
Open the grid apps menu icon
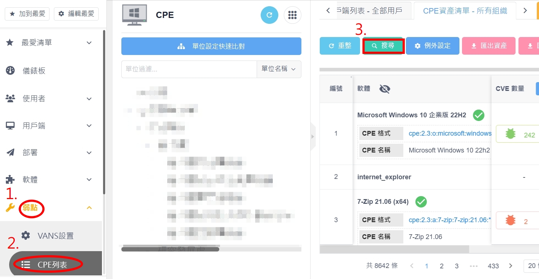pyautogui.click(x=292, y=15)
